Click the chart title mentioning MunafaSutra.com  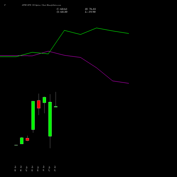(x=41, y=5)
